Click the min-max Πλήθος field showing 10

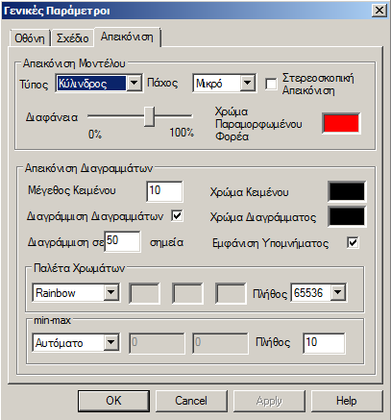(x=324, y=343)
